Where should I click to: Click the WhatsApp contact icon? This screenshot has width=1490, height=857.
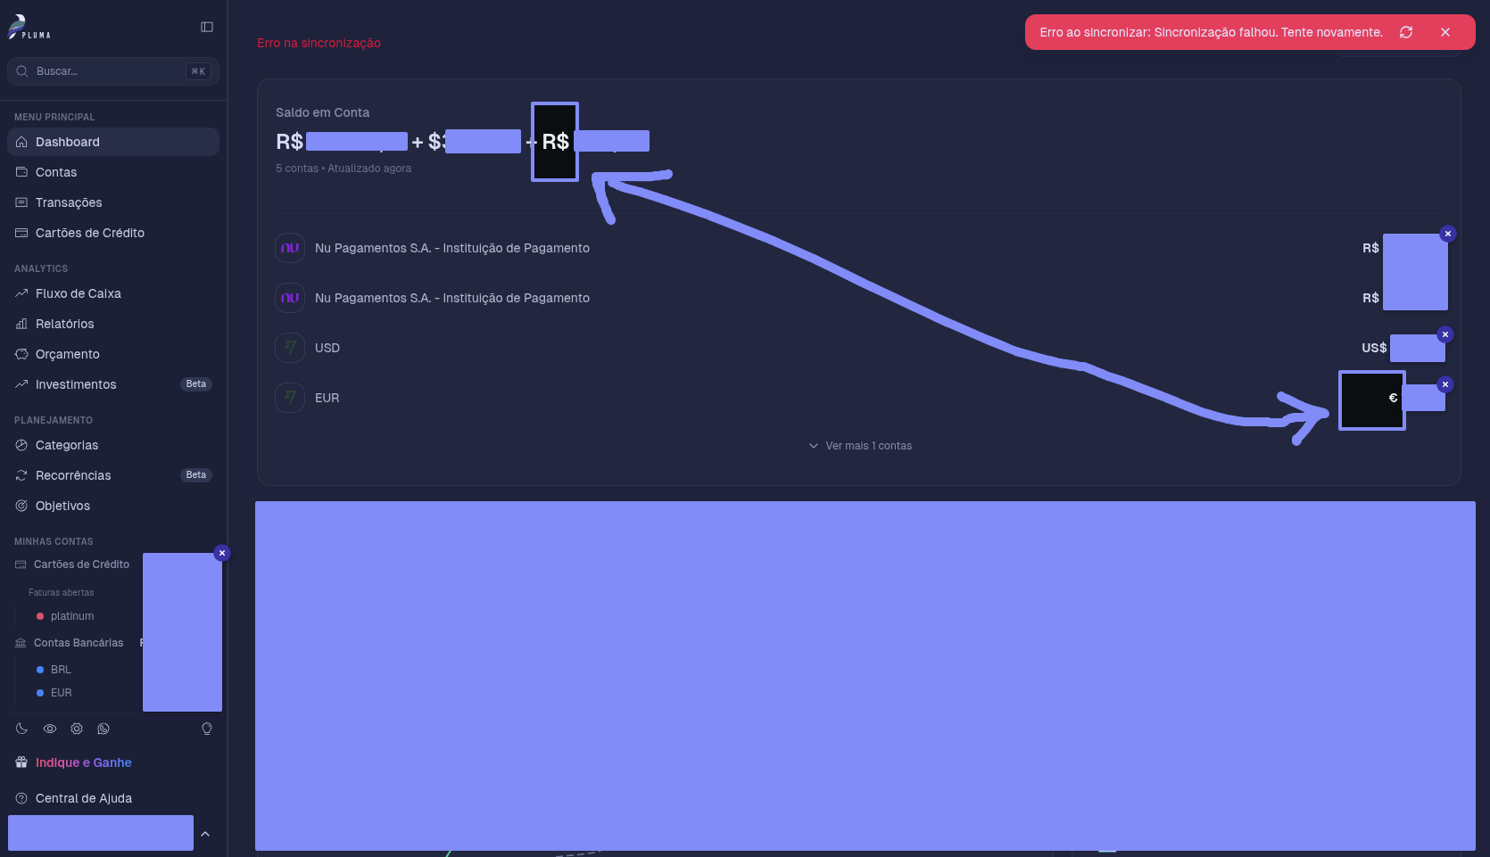click(103, 729)
